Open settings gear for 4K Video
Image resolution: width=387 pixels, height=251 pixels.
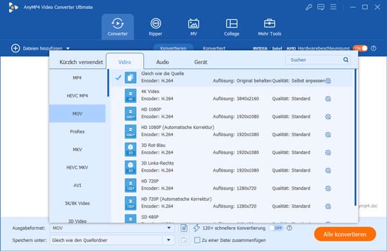328,99
